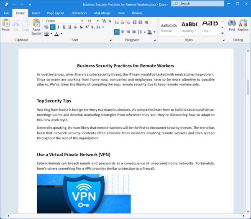Switch to the Review tab
251x219 pixels.
137,13
